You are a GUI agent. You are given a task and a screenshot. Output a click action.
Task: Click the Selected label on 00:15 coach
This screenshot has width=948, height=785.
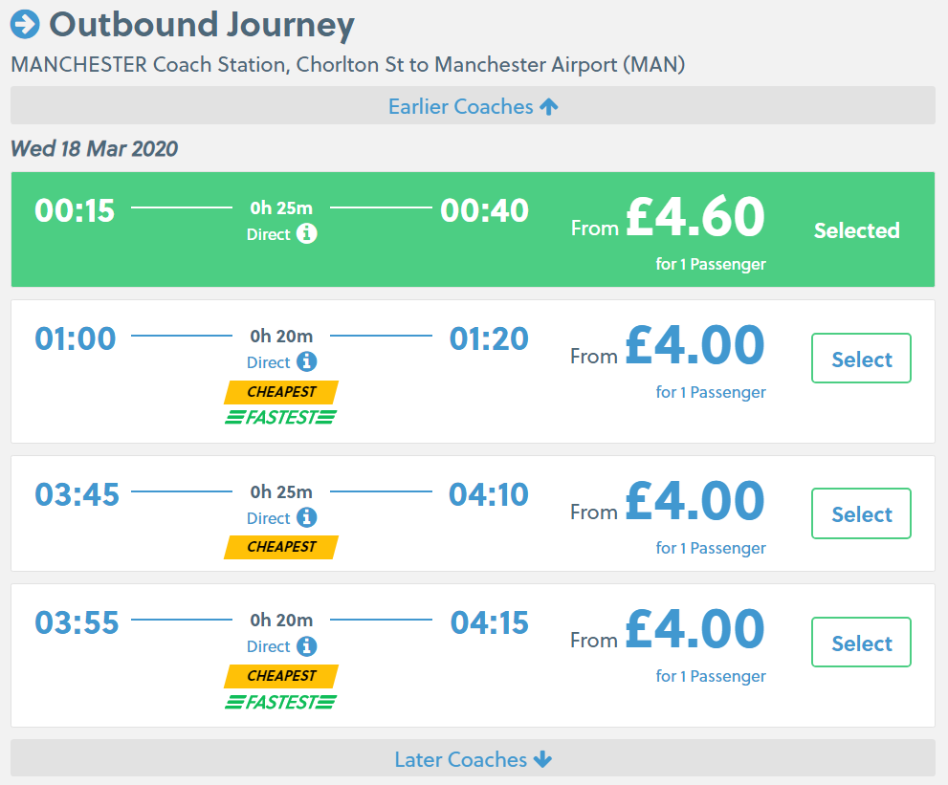856,230
